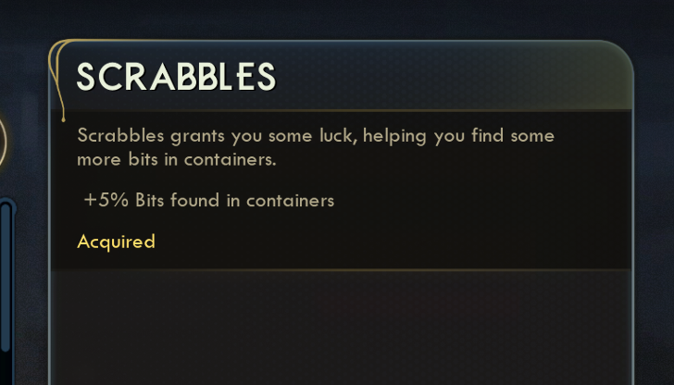Screen dimensions: 674x385
Task: Click the gold divider line below Acquired
Action: [x=341, y=269]
